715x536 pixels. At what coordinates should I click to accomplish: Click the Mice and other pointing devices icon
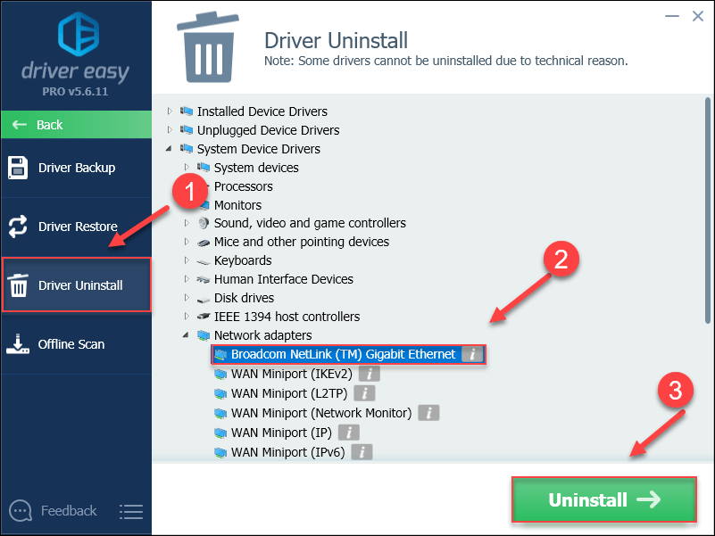coord(204,242)
